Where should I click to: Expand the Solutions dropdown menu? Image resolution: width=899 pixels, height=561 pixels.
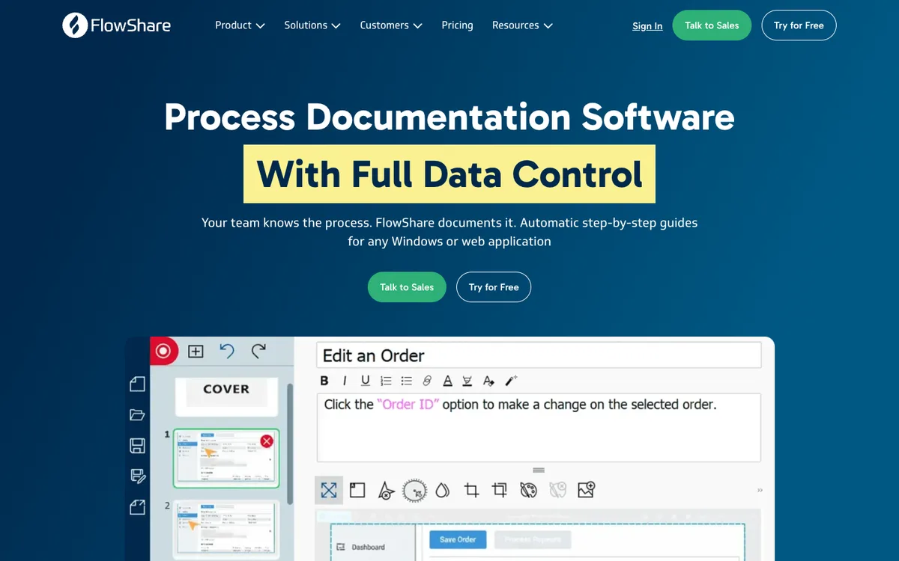(x=312, y=25)
